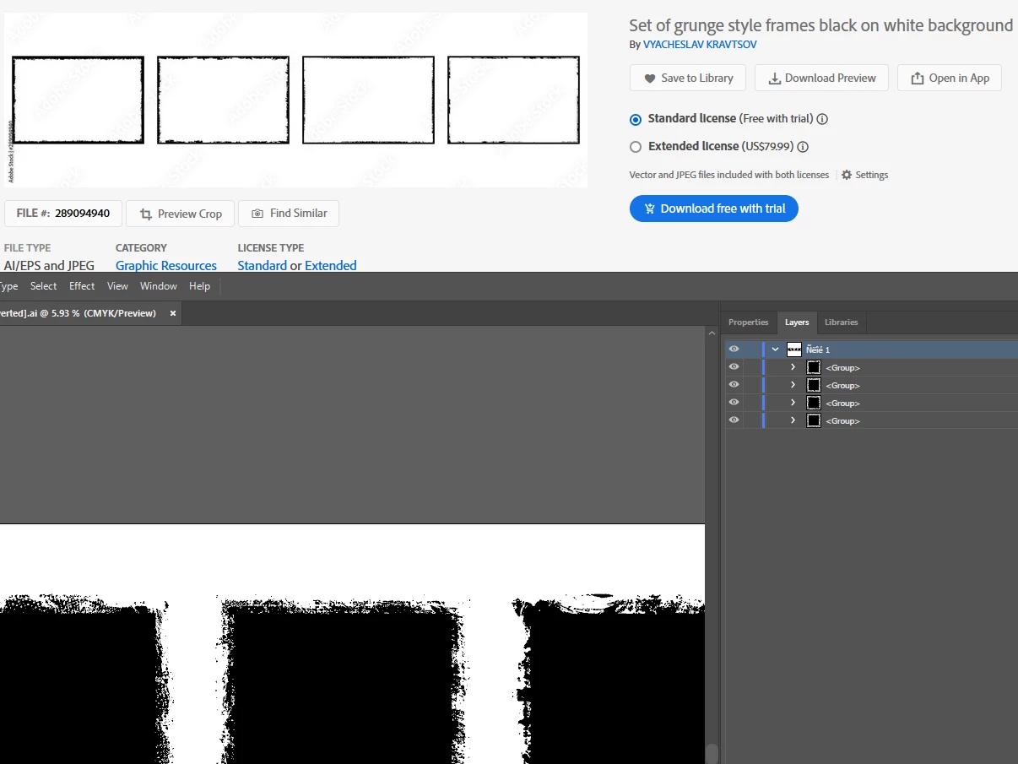Click the "AI/EPS and JPEG" file type text
The image size is (1018, 764).
pyautogui.click(x=49, y=265)
